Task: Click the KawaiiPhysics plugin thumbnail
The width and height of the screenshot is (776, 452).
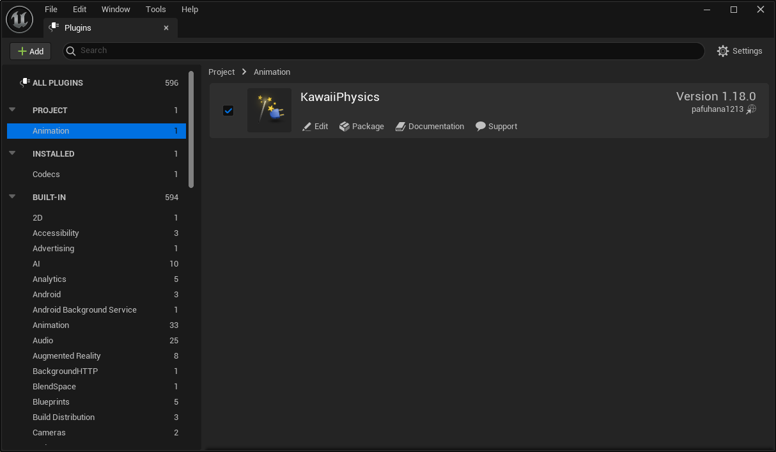Action: click(269, 111)
